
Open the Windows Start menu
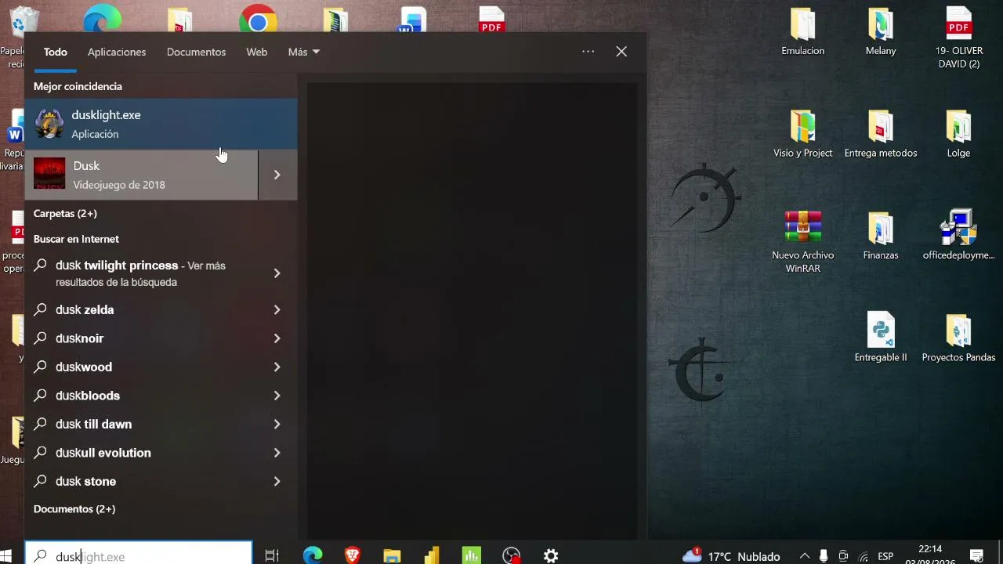6,555
